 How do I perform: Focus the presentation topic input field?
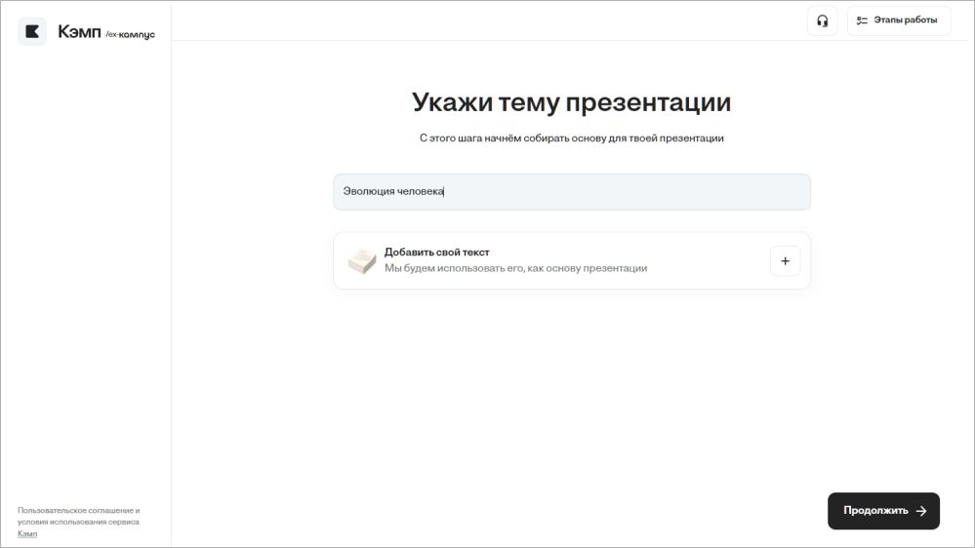coord(625,192)
